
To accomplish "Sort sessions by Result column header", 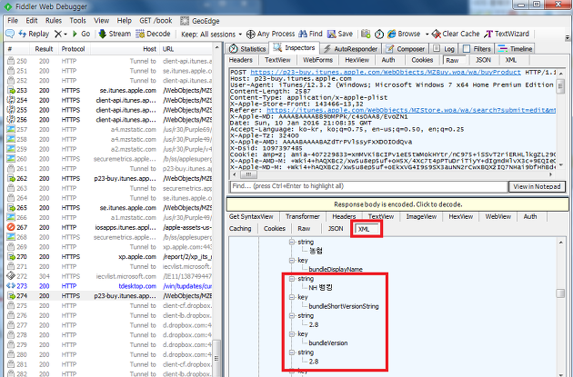I will click(x=44, y=49).
